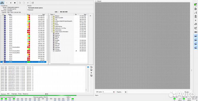Open the Структура tab
This screenshot has width=198, height=101.
click(14, 94)
